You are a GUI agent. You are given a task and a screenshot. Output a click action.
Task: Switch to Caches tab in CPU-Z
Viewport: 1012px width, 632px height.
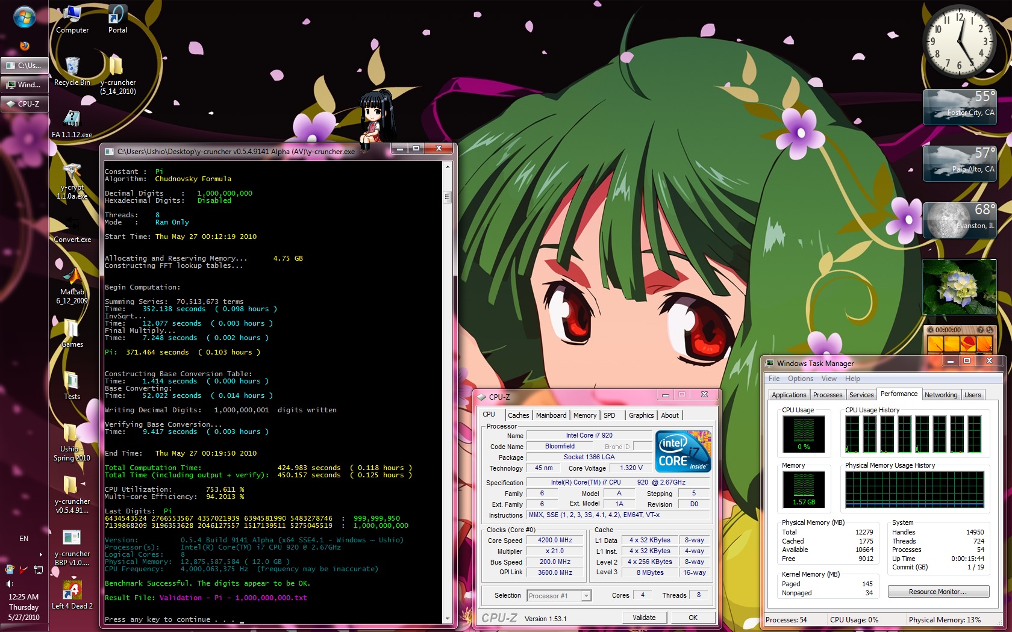tap(518, 415)
